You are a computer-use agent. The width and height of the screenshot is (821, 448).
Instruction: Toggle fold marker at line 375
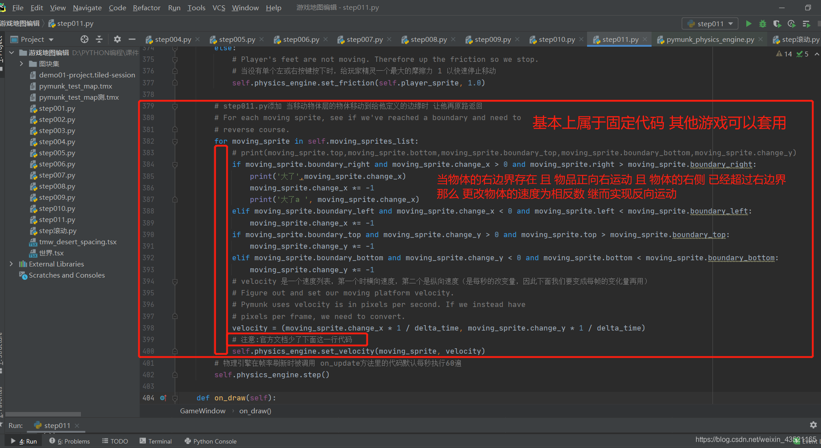click(175, 60)
